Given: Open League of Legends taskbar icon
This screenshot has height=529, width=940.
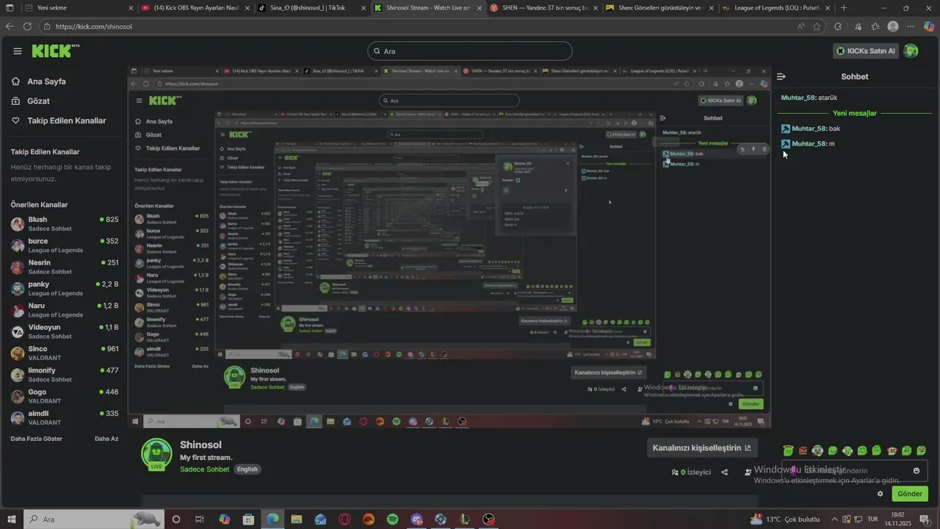Looking at the screenshot, I should pyautogui.click(x=465, y=519).
